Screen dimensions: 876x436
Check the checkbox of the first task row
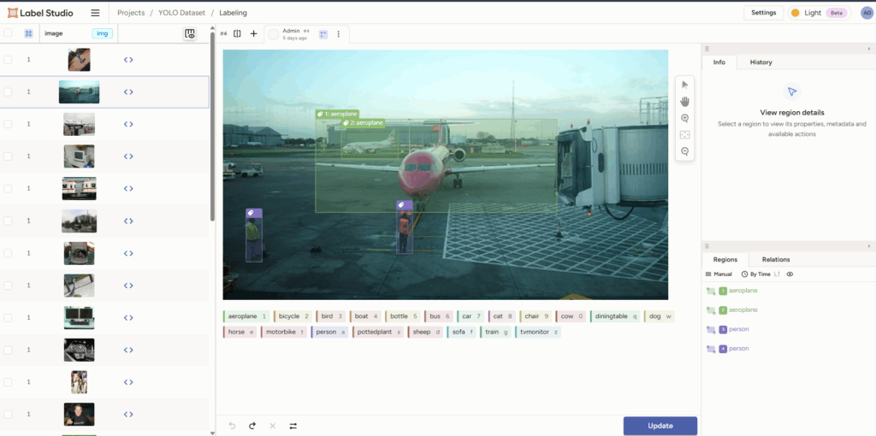click(x=8, y=60)
